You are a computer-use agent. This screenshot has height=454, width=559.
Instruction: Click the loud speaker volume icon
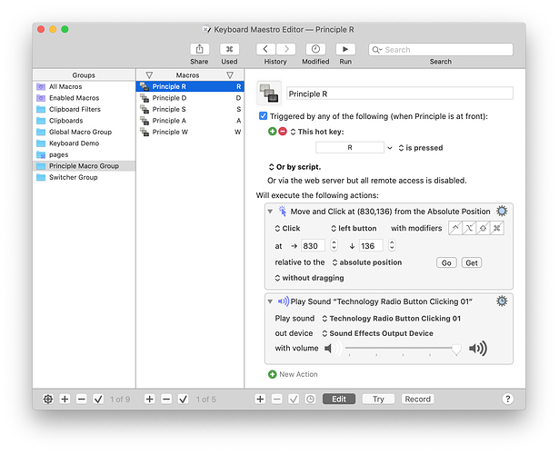tap(478, 349)
